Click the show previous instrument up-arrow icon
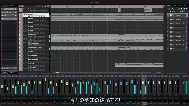 click(x=179, y=9)
